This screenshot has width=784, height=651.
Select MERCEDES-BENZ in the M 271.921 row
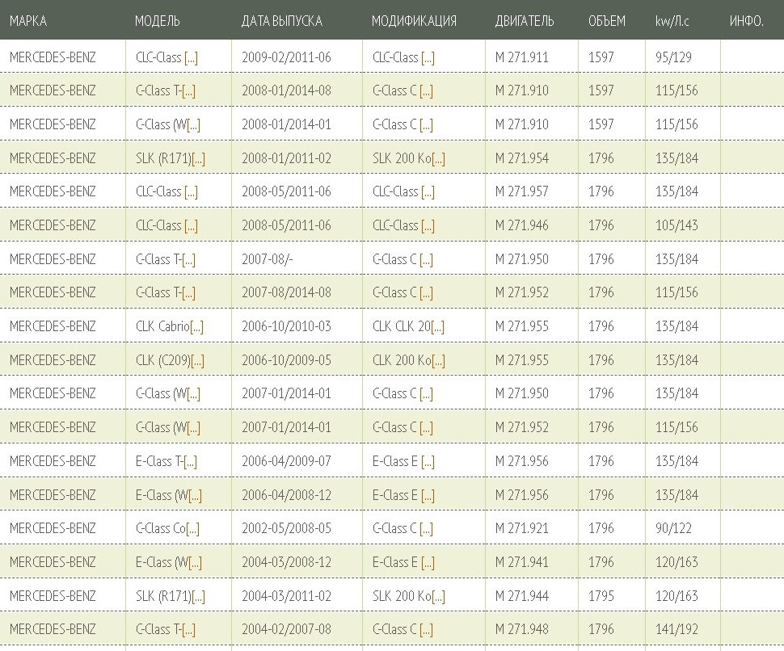point(53,528)
